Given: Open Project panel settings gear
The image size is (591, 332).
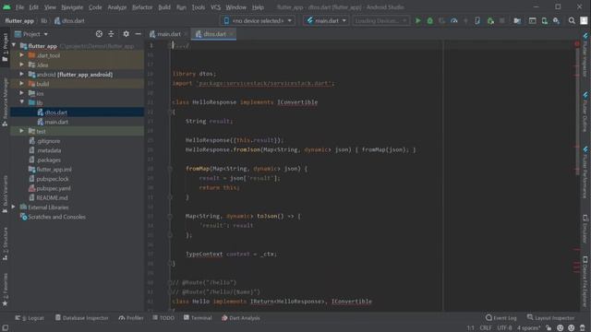Looking at the screenshot, I should [x=126, y=34].
